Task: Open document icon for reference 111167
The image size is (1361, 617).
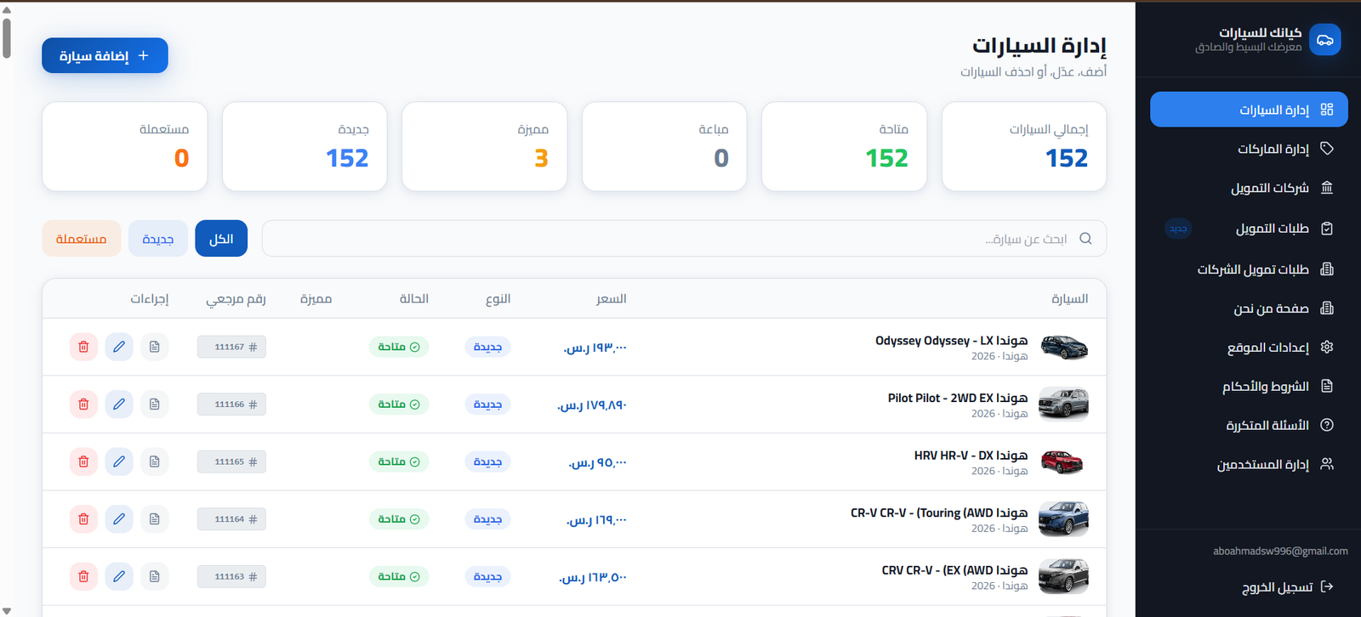Action: coord(154,347)
